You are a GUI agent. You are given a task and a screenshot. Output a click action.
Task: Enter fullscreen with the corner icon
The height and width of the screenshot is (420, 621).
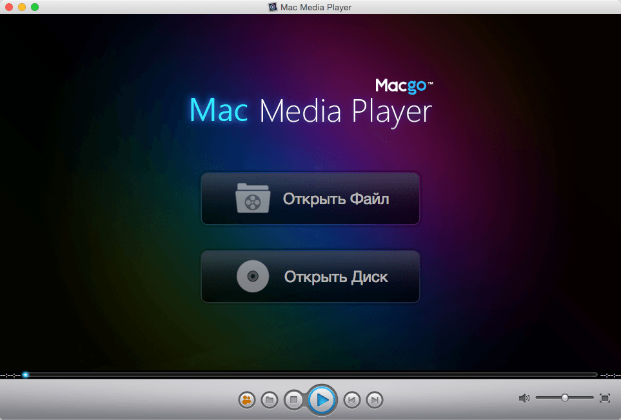[605, 398]
